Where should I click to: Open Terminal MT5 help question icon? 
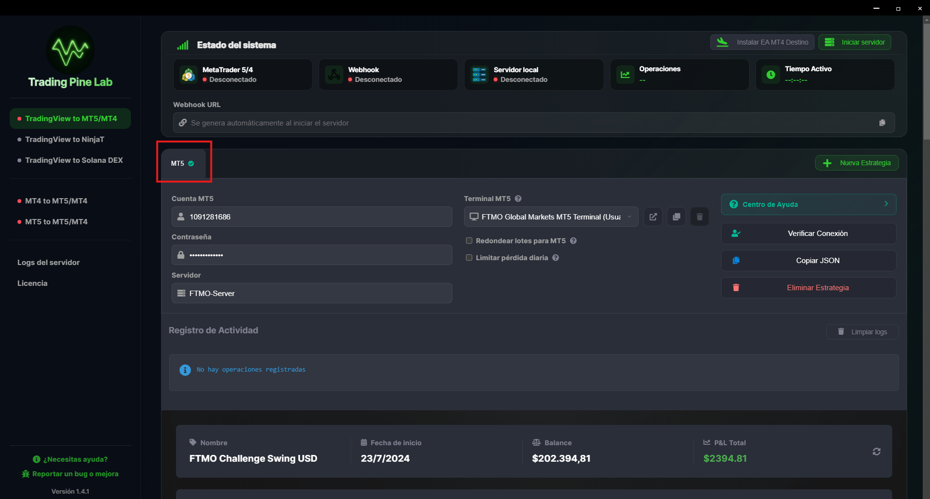click(x=518, y=199)
